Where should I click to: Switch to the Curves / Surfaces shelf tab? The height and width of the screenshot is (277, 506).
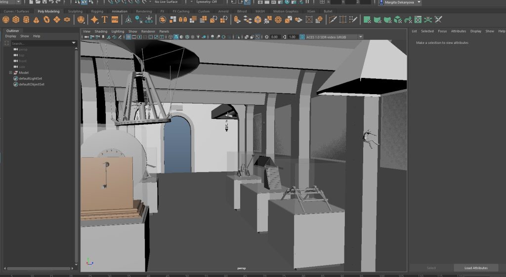pyautogui.click(x=16, y=11)
